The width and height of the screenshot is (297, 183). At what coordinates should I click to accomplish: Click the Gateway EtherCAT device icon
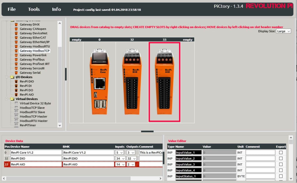16,38
